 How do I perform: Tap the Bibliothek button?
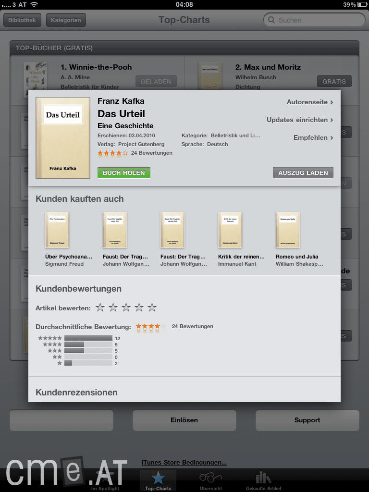pyautogui.click(x=22, y=20)
